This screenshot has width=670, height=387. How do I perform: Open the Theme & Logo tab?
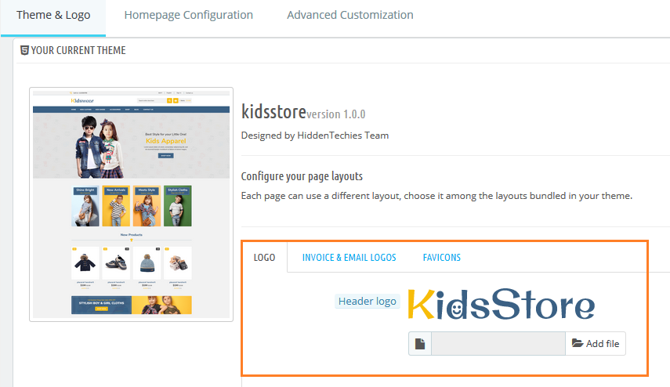(53, 15)
